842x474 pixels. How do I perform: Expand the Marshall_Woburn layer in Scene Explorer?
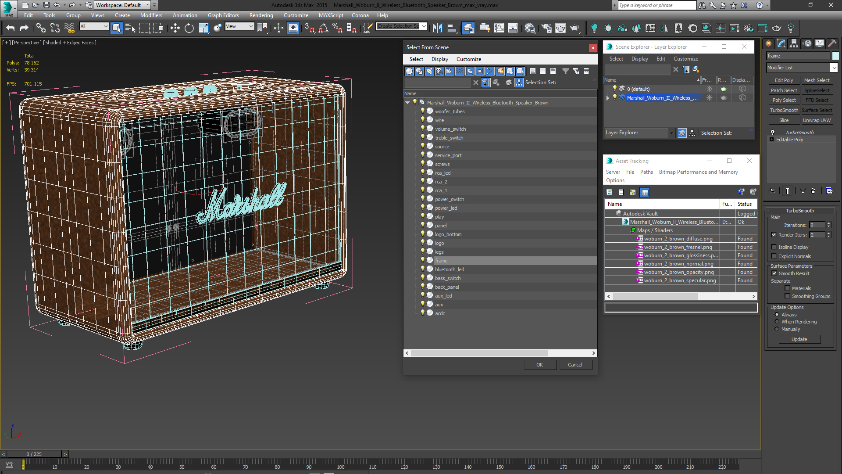coord(608,98)
